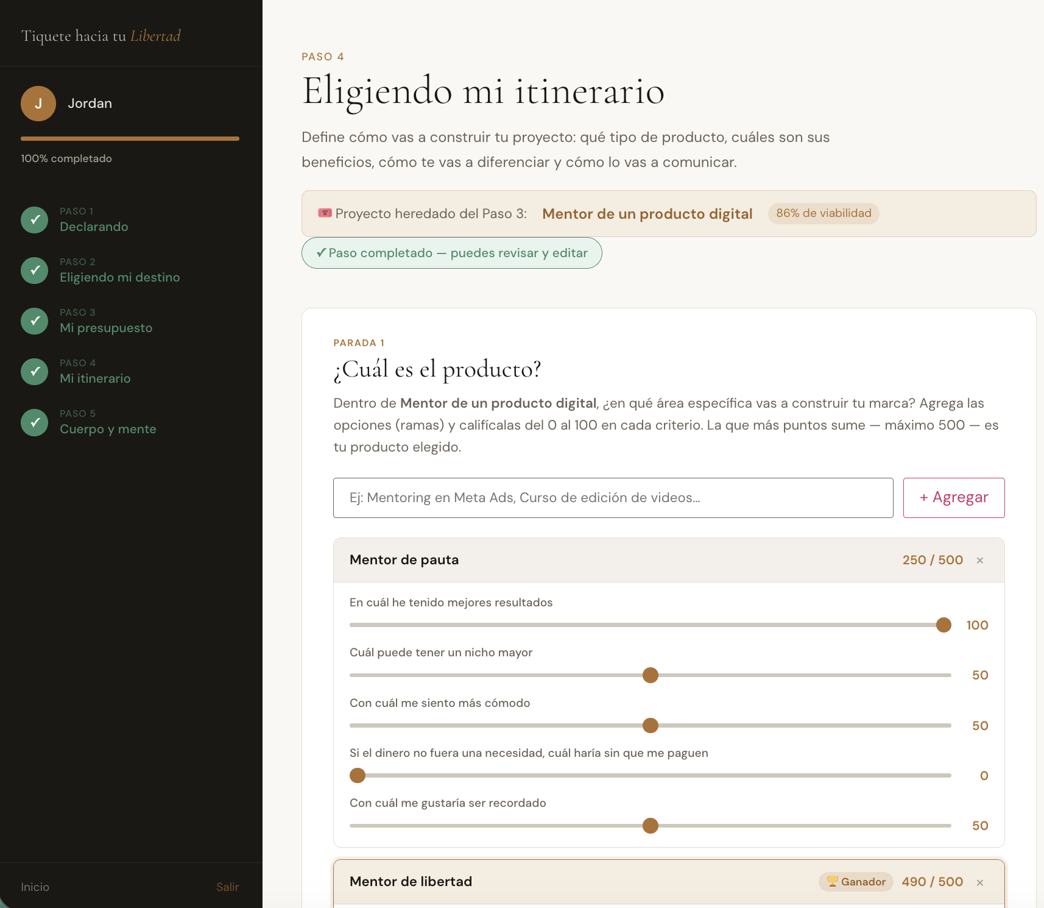Click the PARADA 1 label
Screen dimensions: 1044x908
click(x=359, y=343)
